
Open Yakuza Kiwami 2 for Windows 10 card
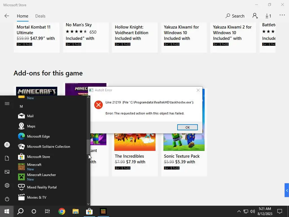point(233,38)
